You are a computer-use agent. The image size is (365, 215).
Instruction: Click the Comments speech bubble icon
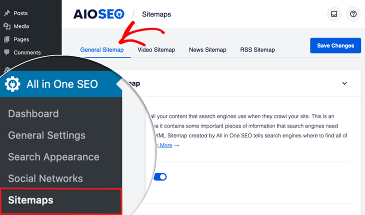(x=6, y=52)
